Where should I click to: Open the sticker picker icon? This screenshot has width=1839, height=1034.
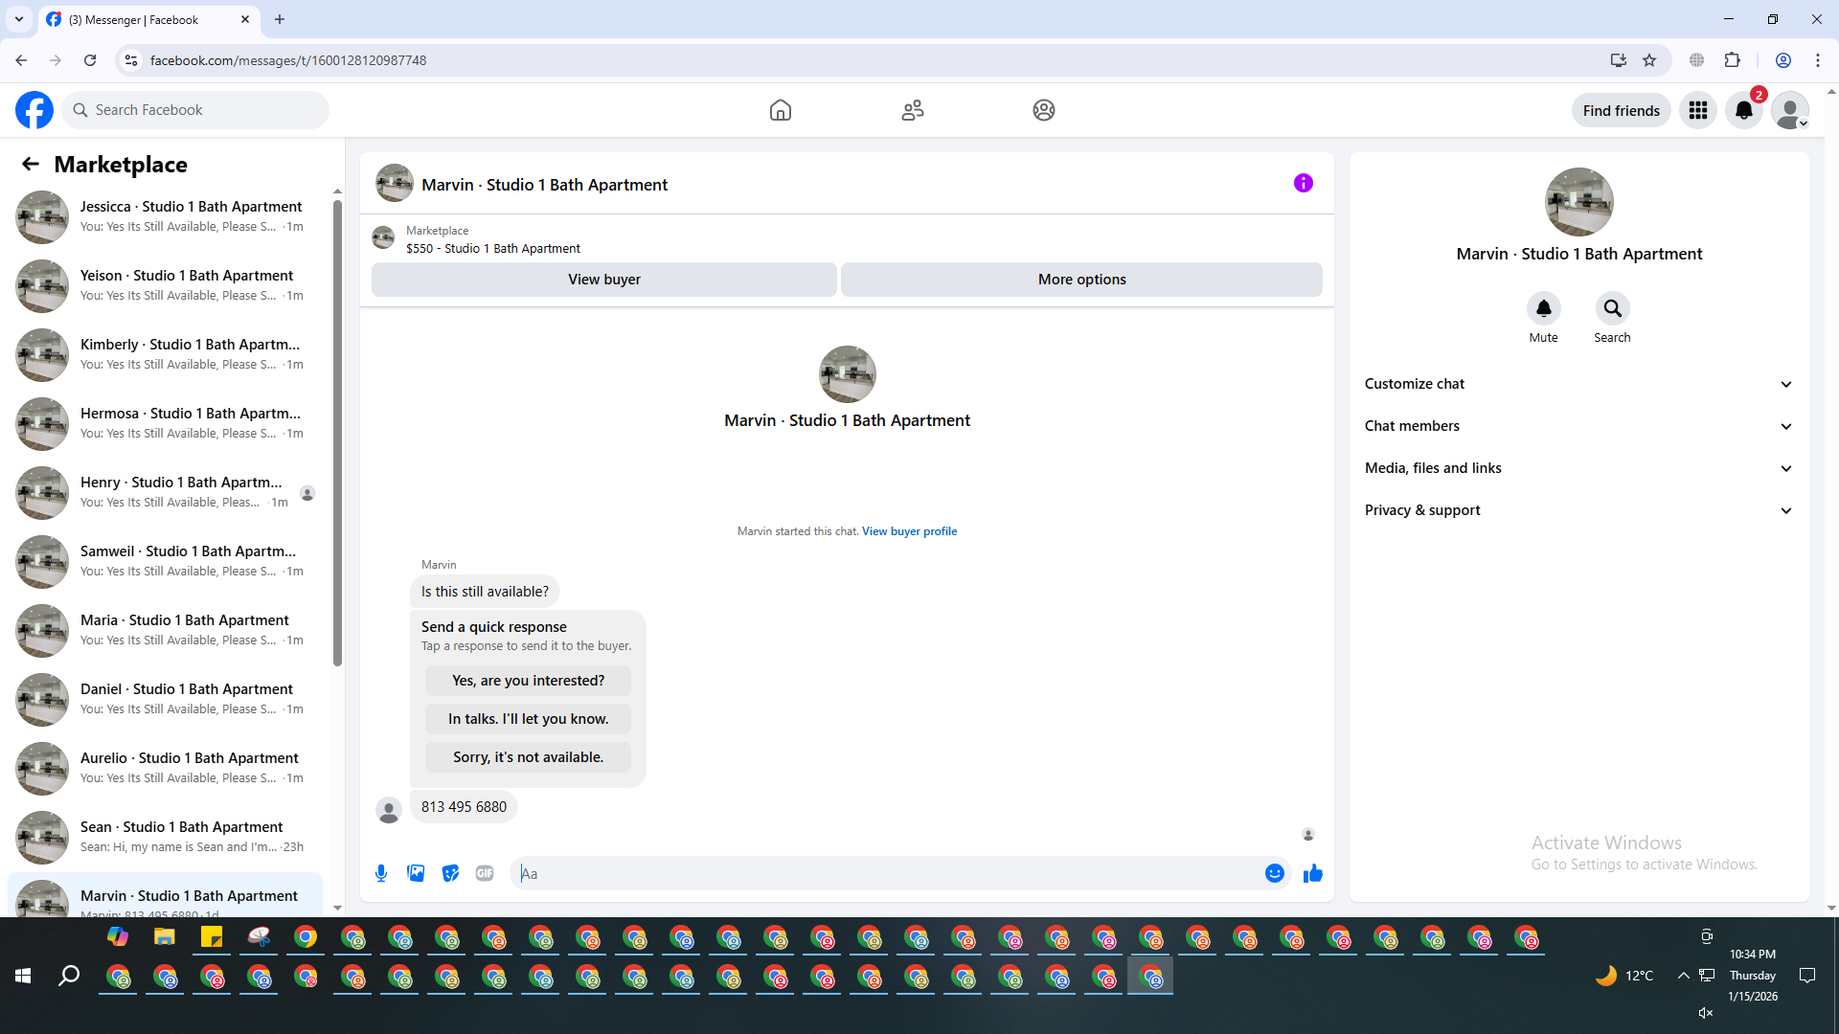pos(450,873)
